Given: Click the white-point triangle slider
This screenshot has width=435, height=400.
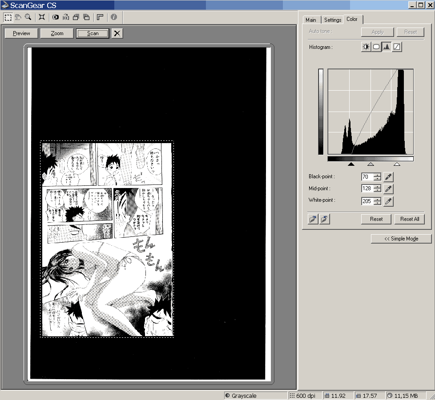Looking at the screenshot, I should [397, 164].
